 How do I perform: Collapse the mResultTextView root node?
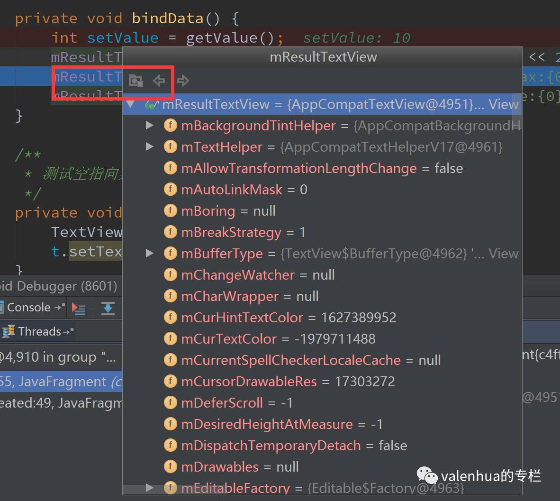click(x=131, y=104)
